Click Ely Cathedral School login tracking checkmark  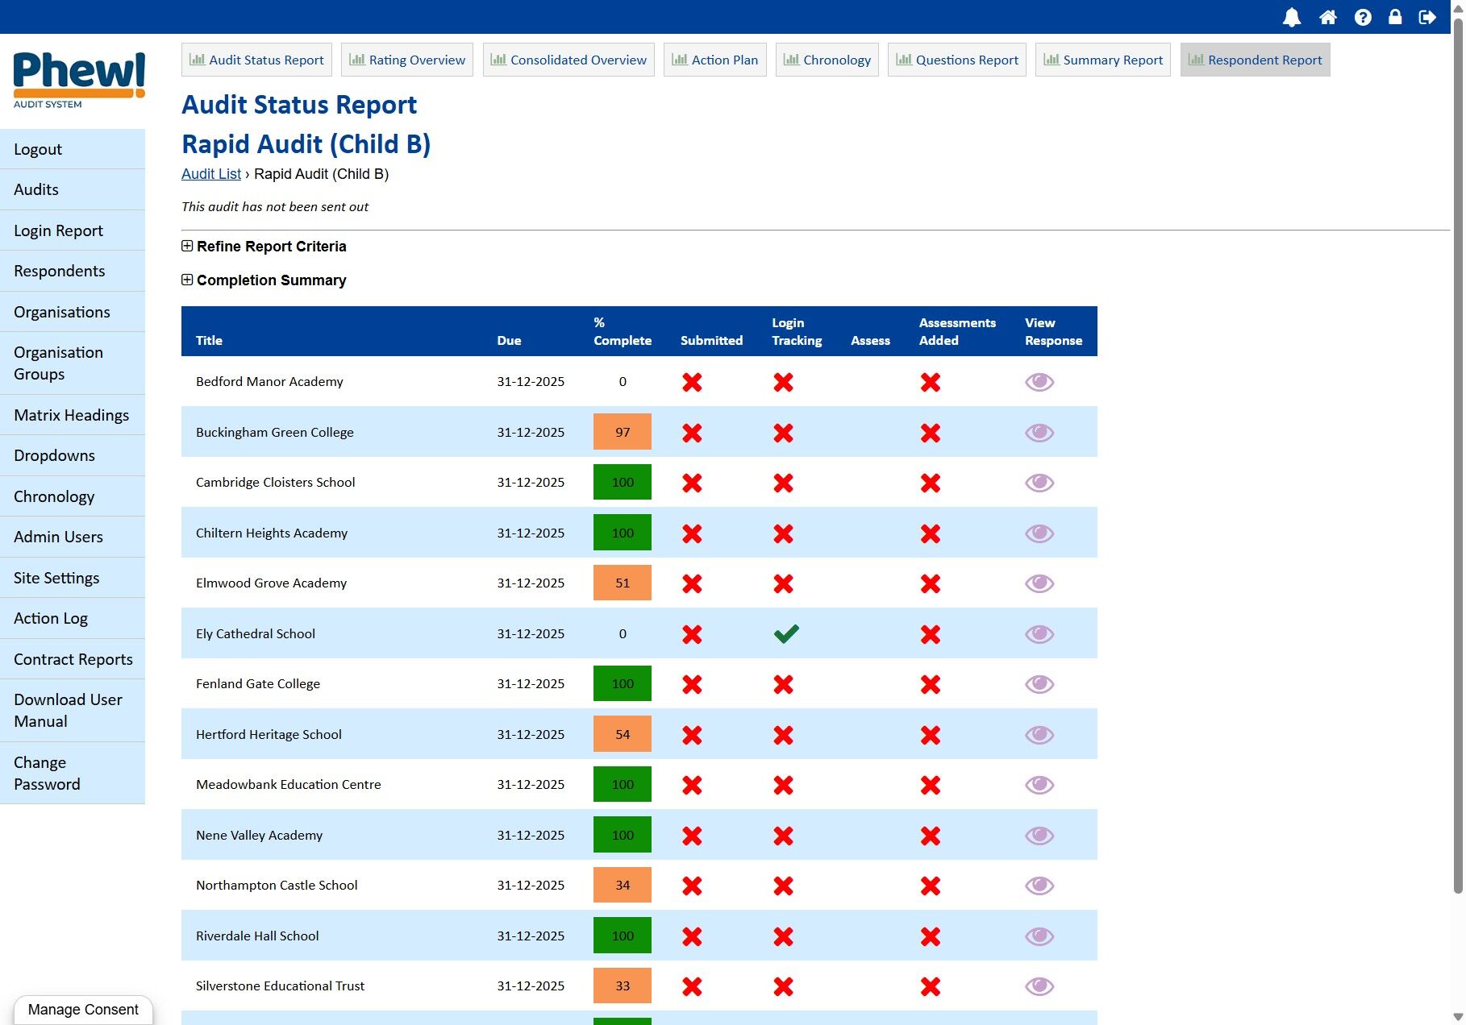(785, 633)
